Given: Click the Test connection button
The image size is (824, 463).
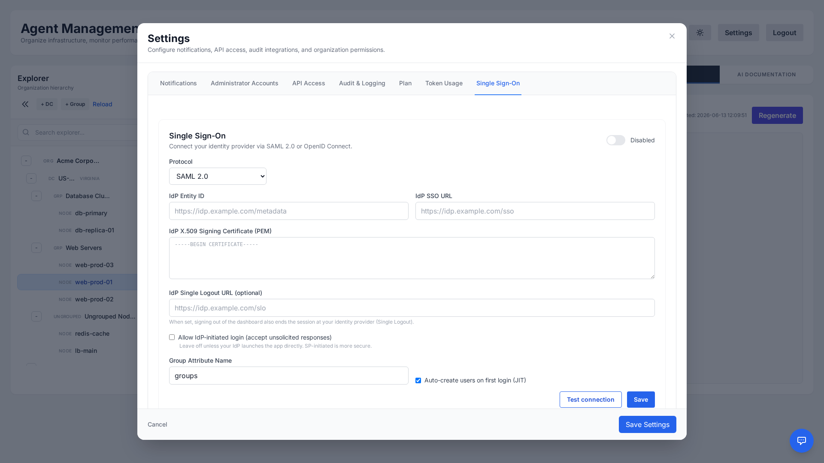Looking at the screenshot, I should tap(591, 400).
